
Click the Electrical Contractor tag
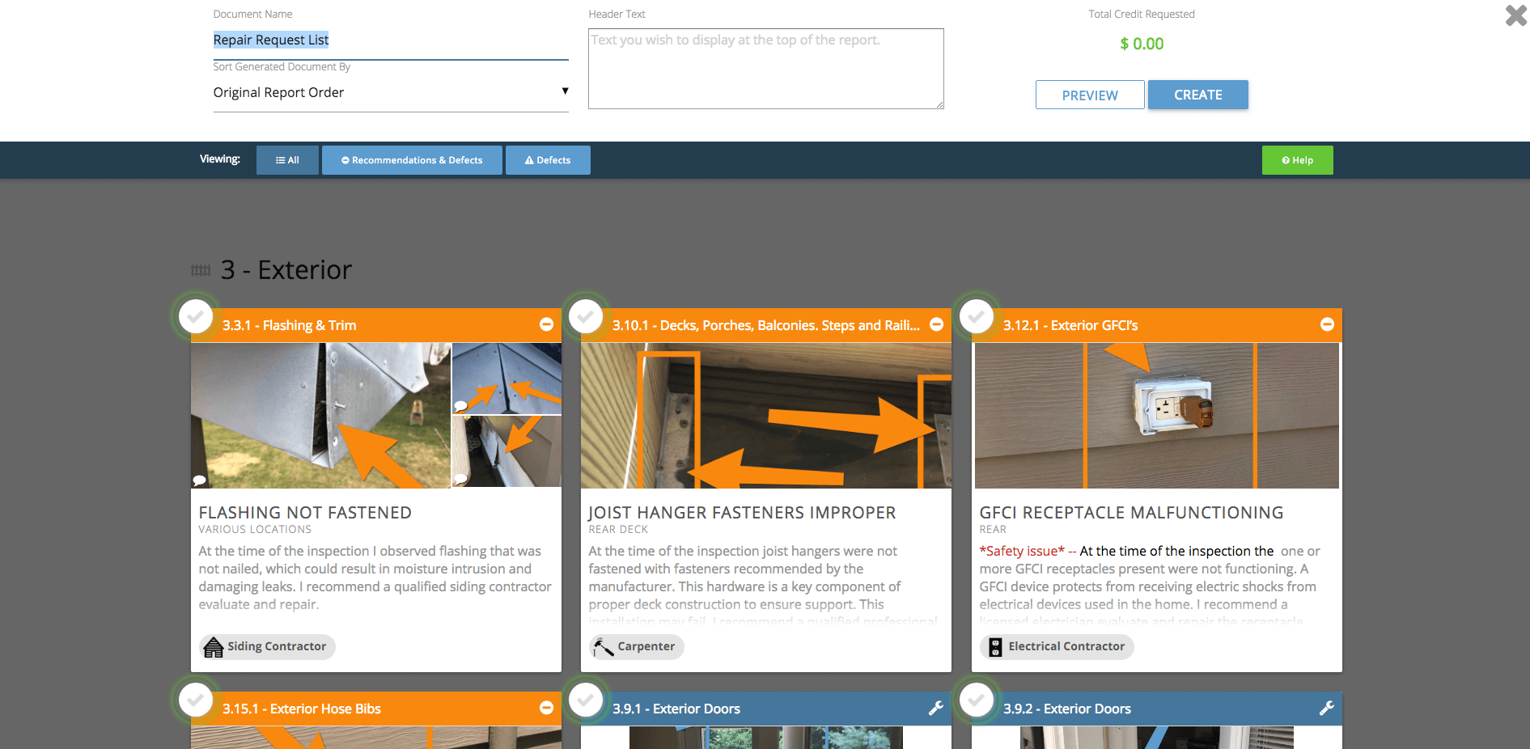pyautogui.click(x=1056, y=647)
